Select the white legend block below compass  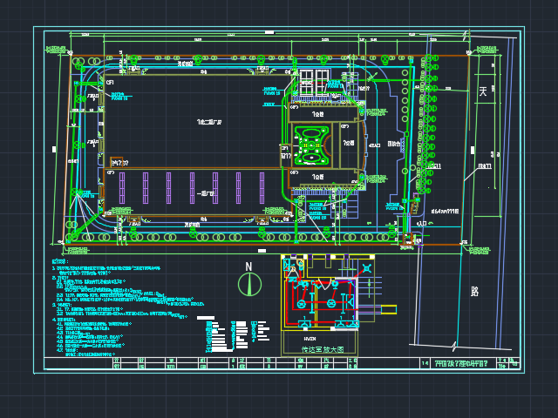208,335
